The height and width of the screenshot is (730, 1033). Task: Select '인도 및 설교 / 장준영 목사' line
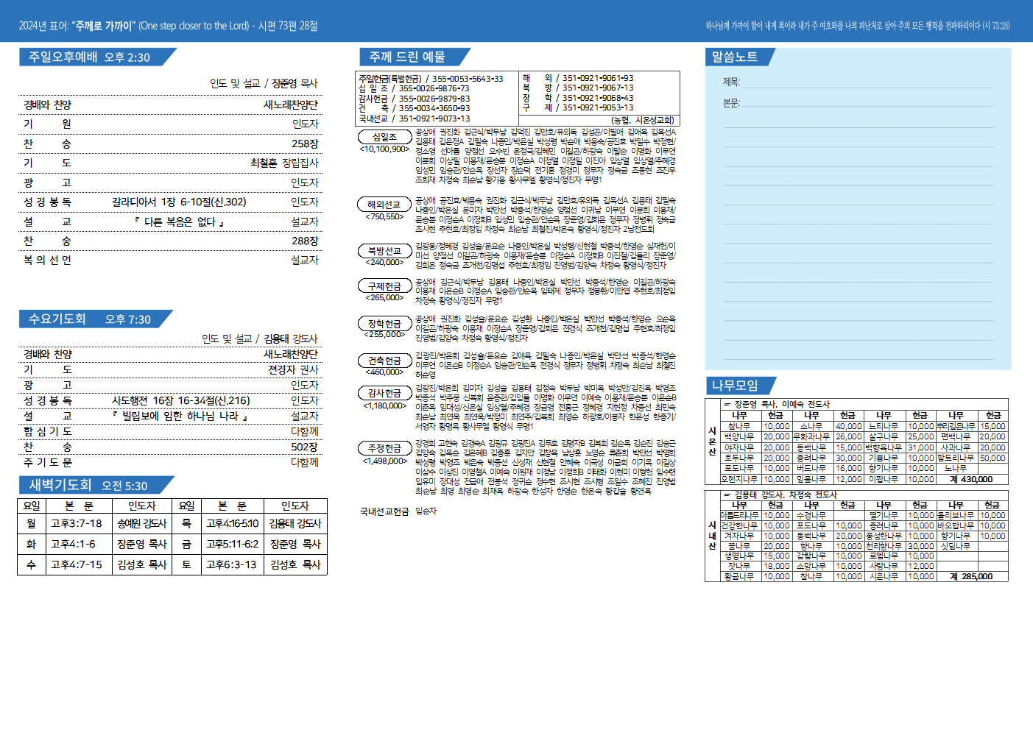[264, 83]
